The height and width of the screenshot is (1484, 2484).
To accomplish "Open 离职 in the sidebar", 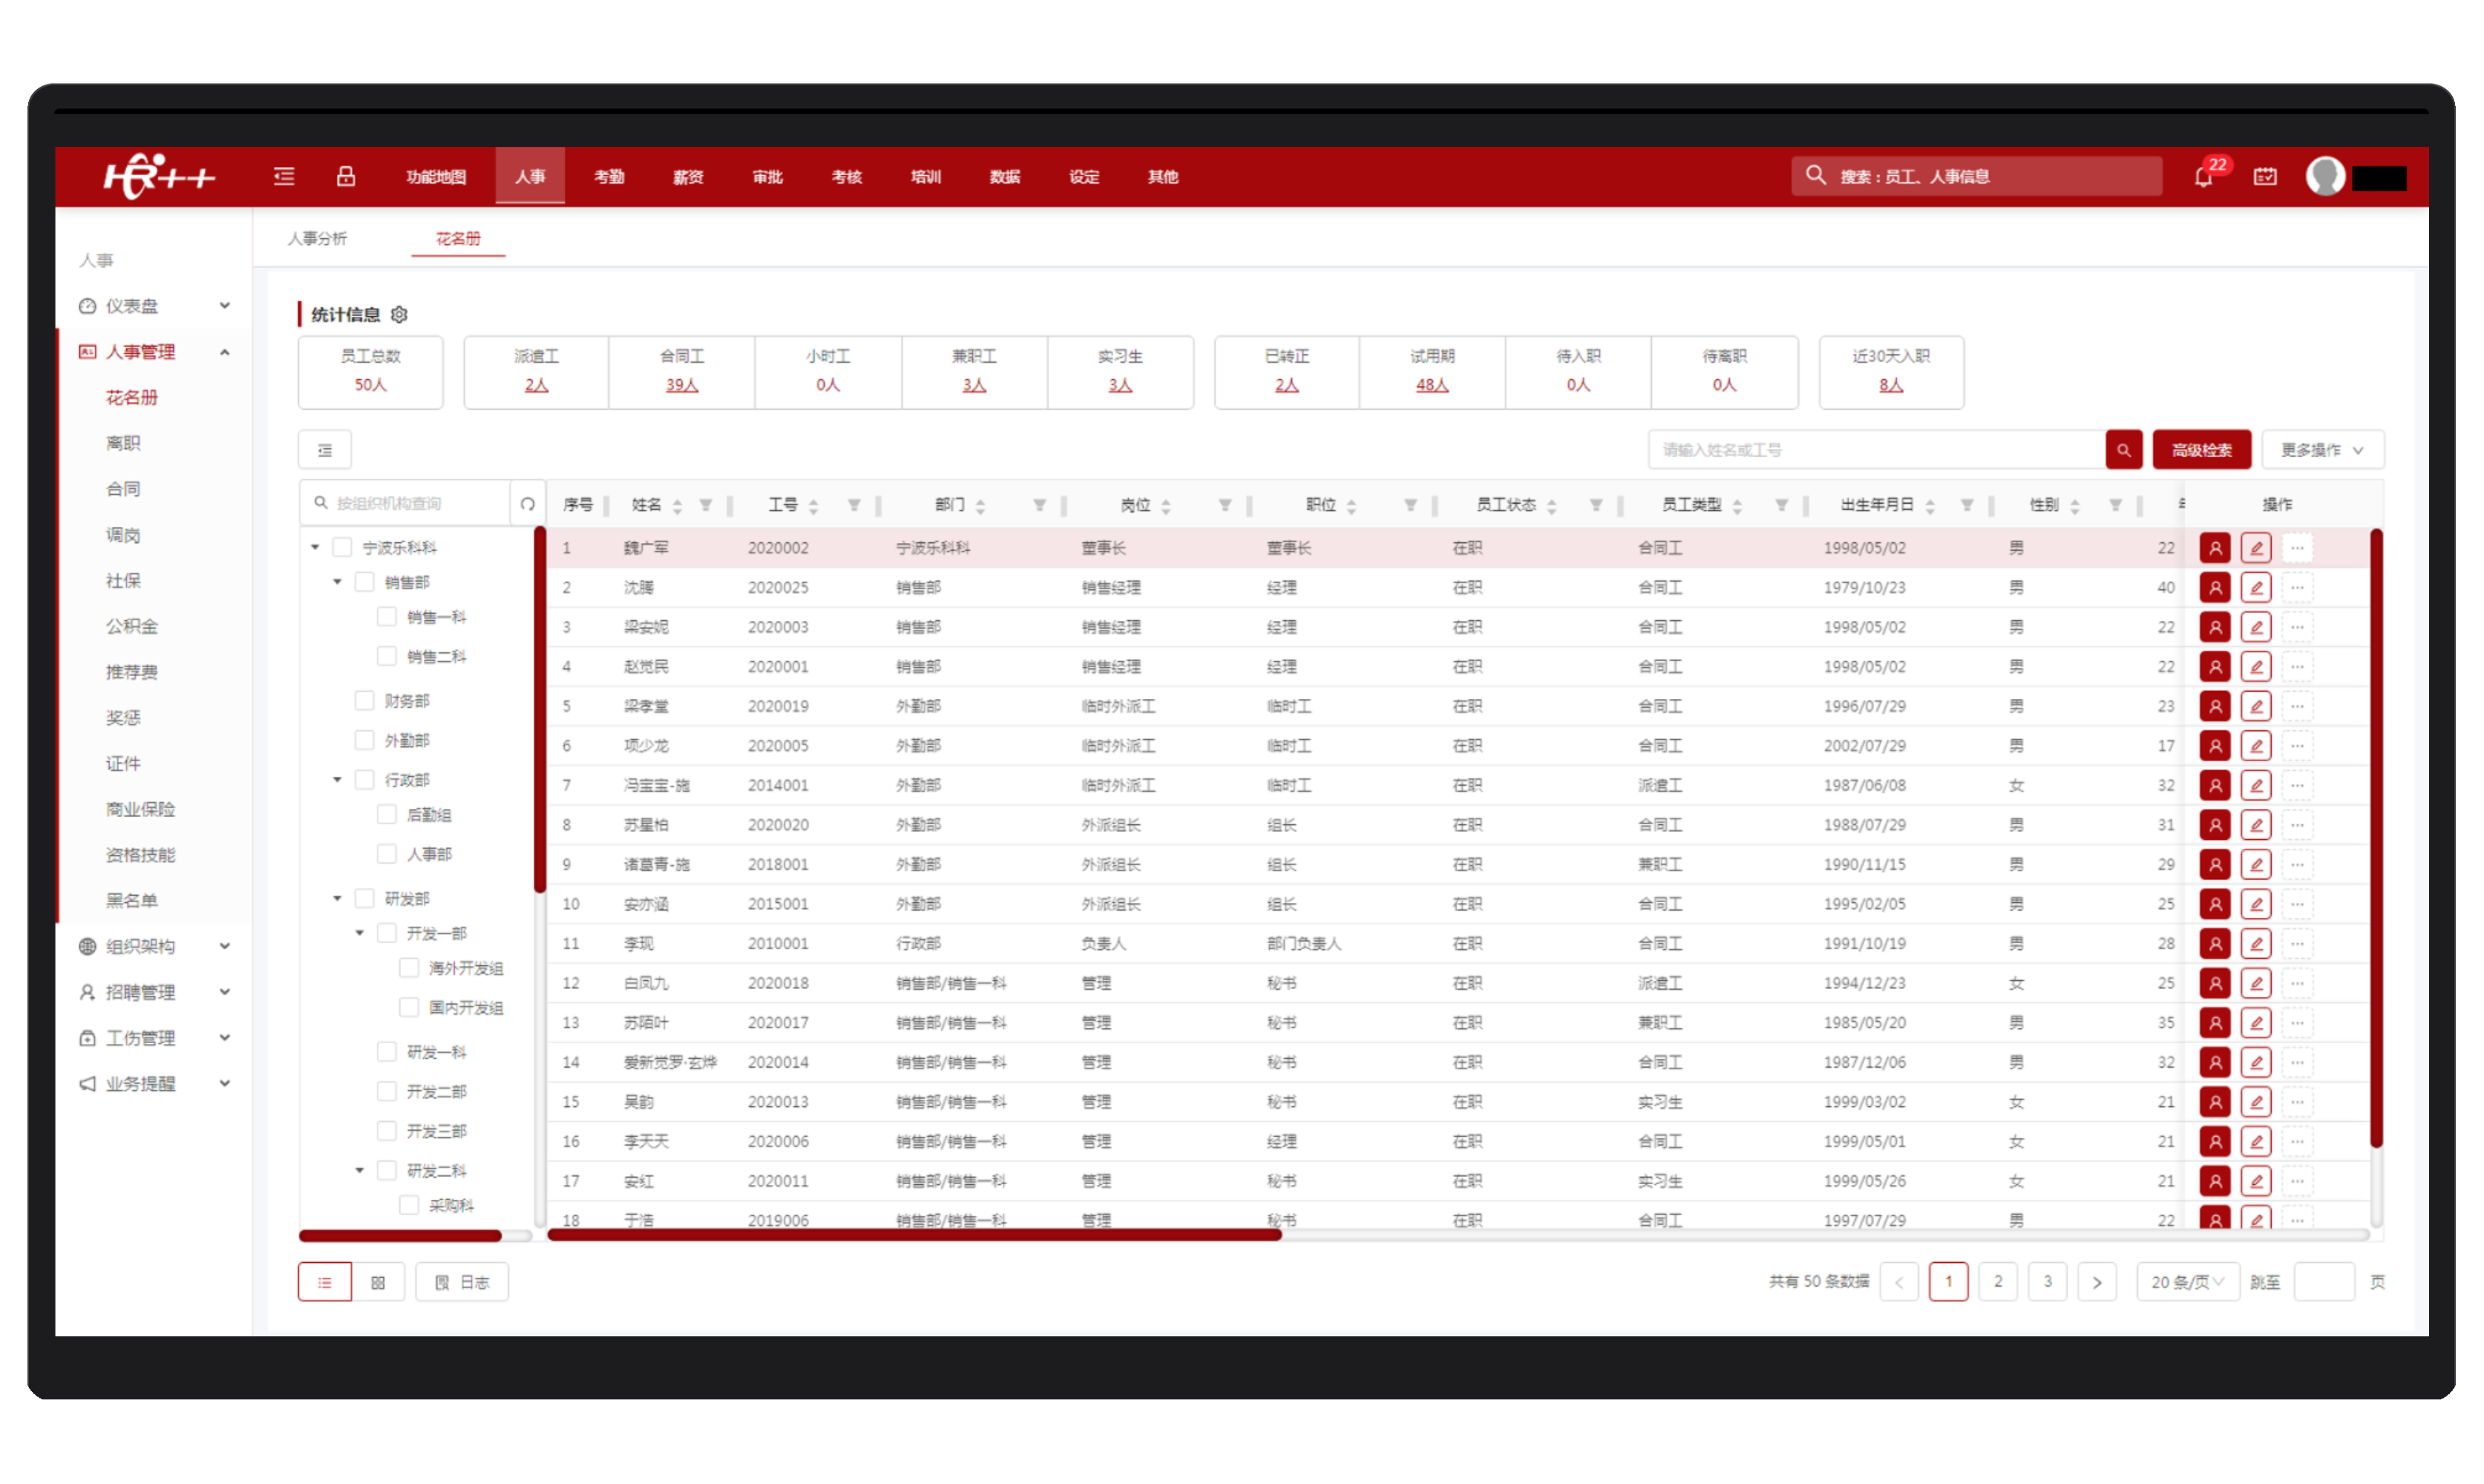I will click(123, 443).
